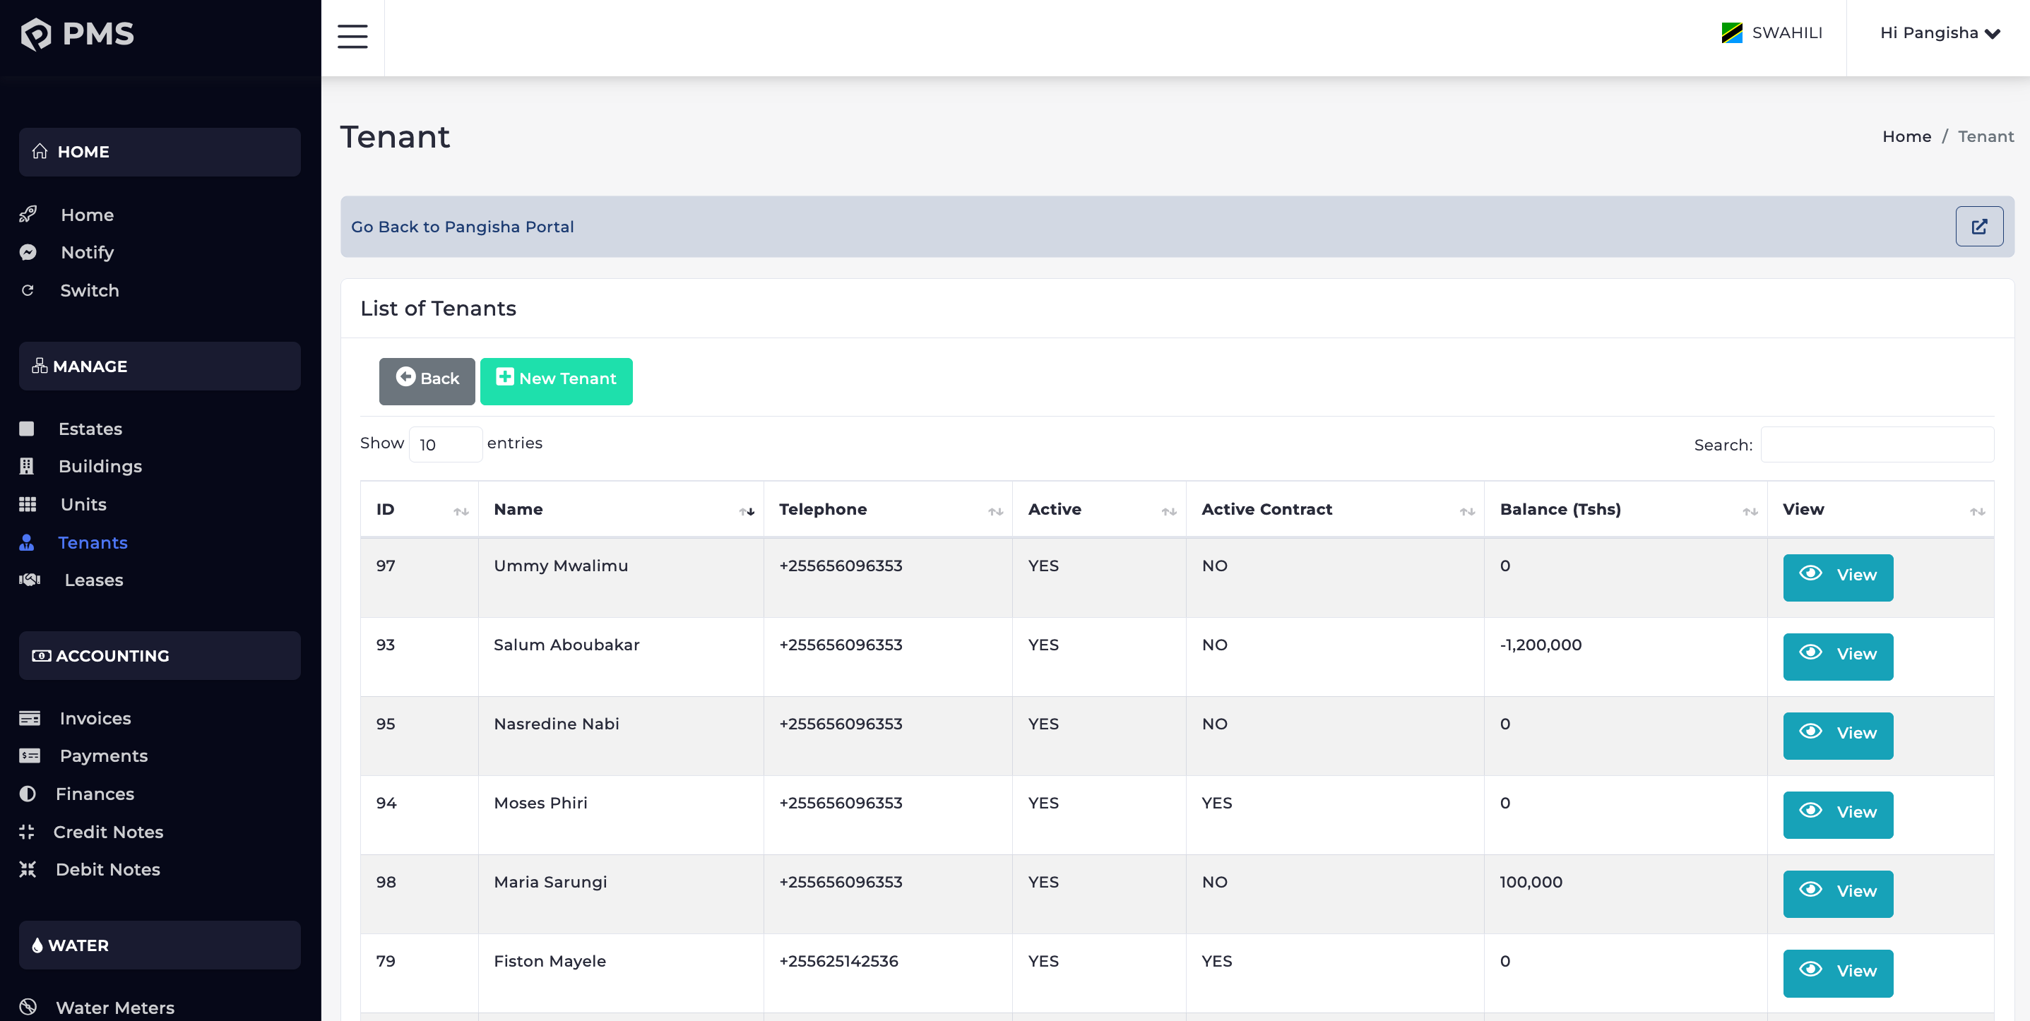Click the Credit Notes sidebar icon
Viewport: 2030px width, 1021px height.
(x=27, y=832)
